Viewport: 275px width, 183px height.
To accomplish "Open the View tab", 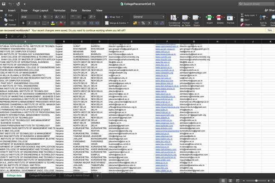I will 99,10.
